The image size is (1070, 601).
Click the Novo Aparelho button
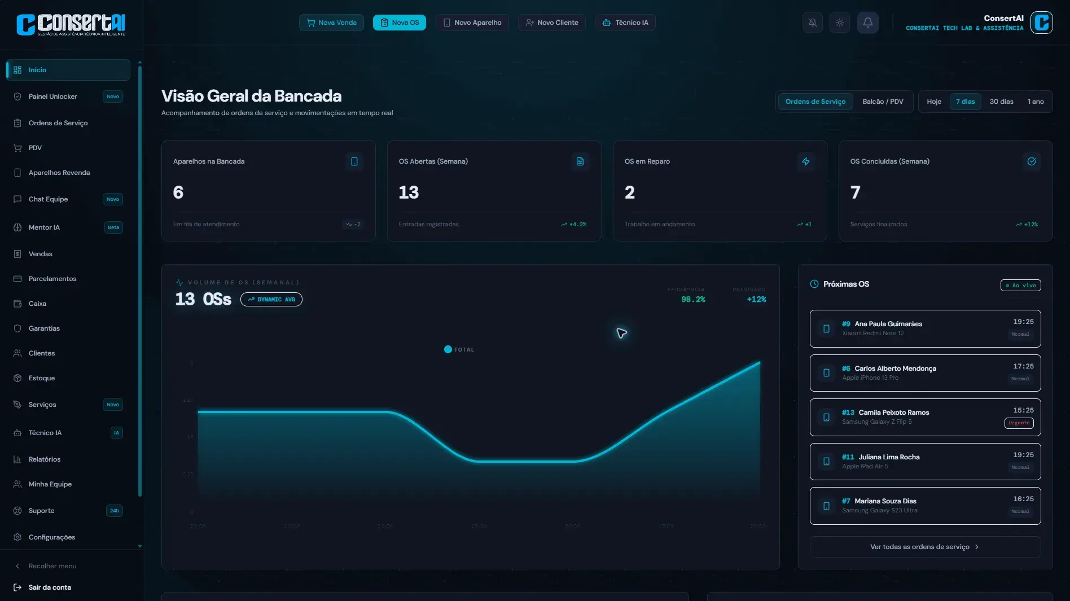[472, 23]
